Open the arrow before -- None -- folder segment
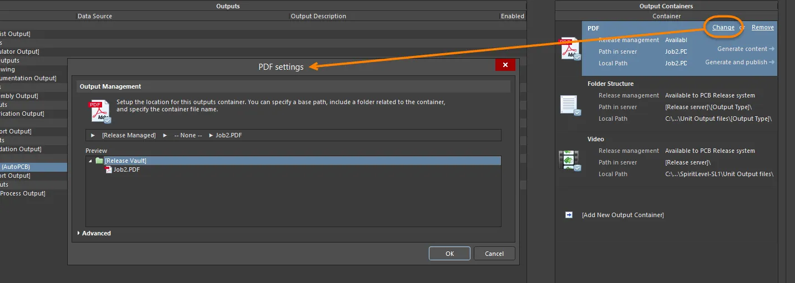 point(165,135)
